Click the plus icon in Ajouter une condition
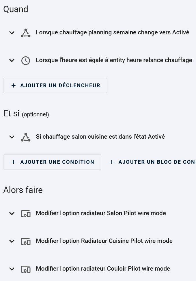 click(x=14, y=162)
